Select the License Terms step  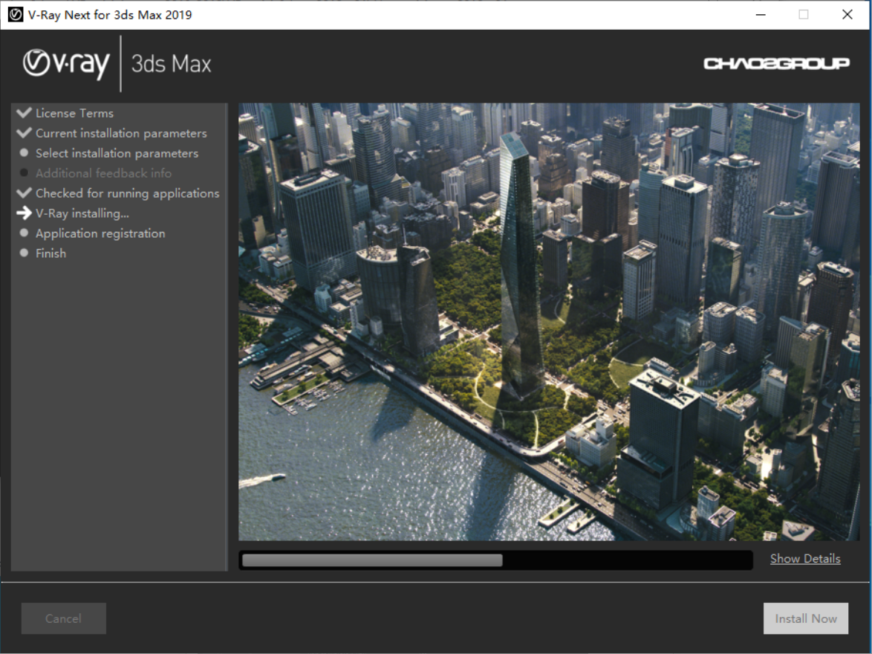(74, 113)
